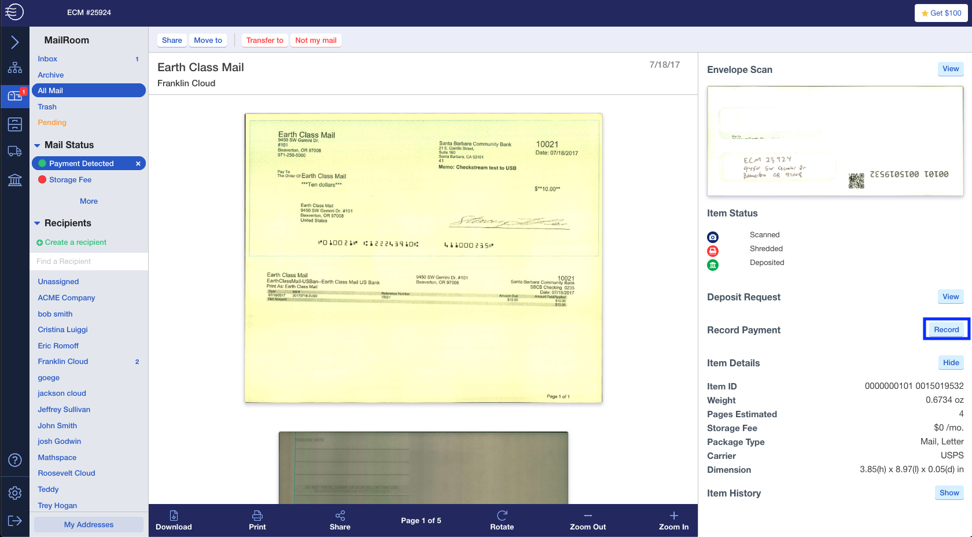Select Franklin Cloud recipient
The height and width of the screenshot is (537, 972).
pos(63,362)
